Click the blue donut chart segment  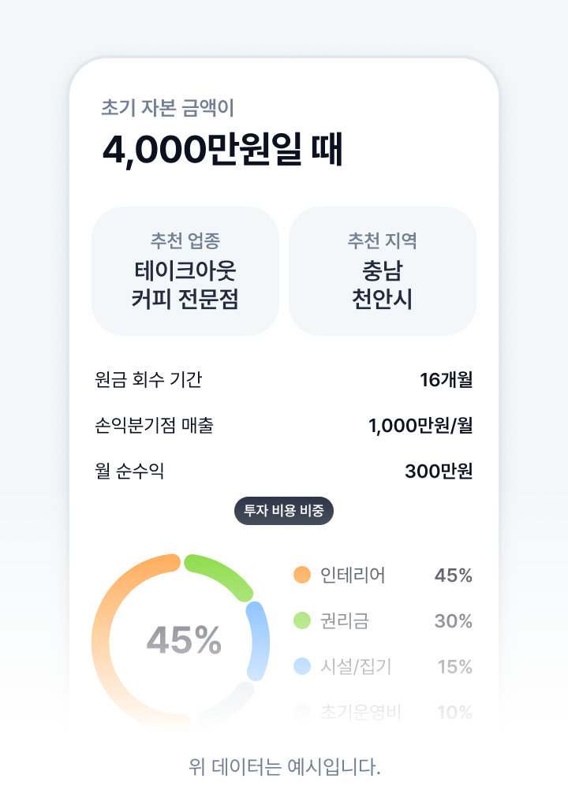pyautogui.click(x=258, y=639)
